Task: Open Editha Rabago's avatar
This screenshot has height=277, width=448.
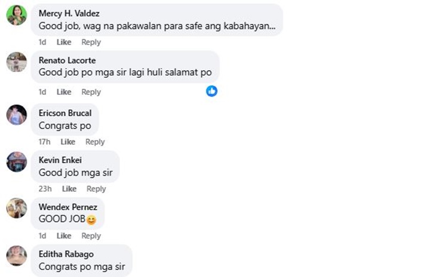Action: click(x=17, y=256)
